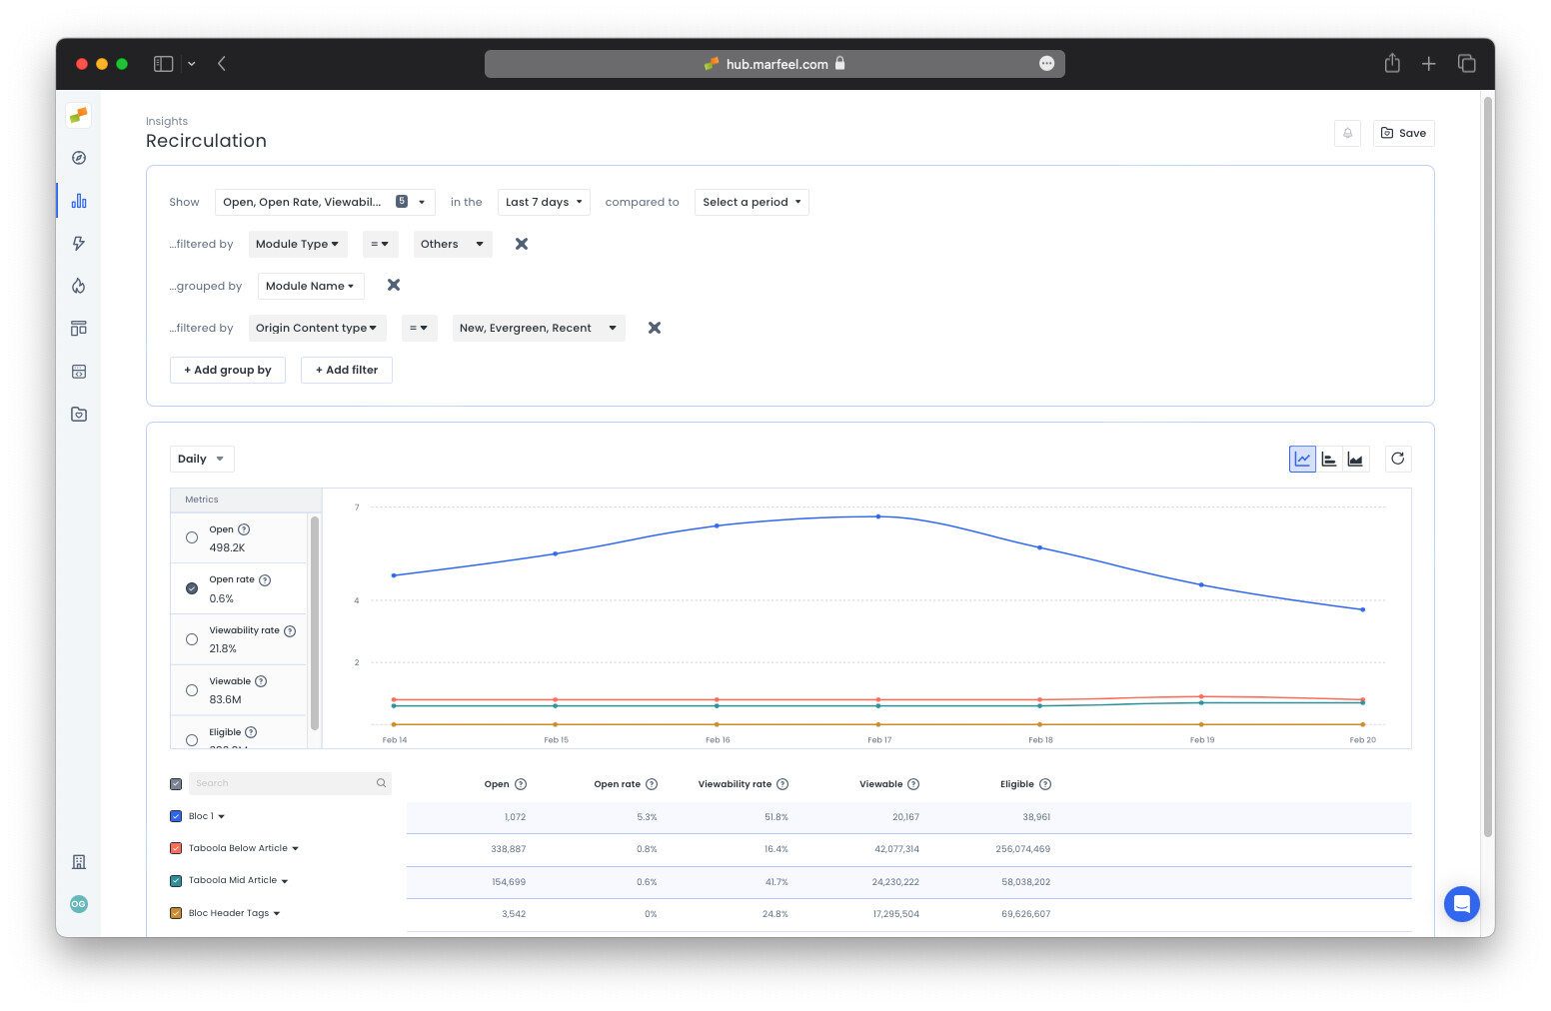This screenshot has width=1551, height=1011.
Task: Click the lightning bolt sidebar icon
Action: (x=79, y=243)
